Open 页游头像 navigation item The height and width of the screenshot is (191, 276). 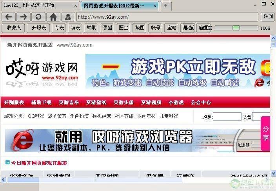coord(123,103)
